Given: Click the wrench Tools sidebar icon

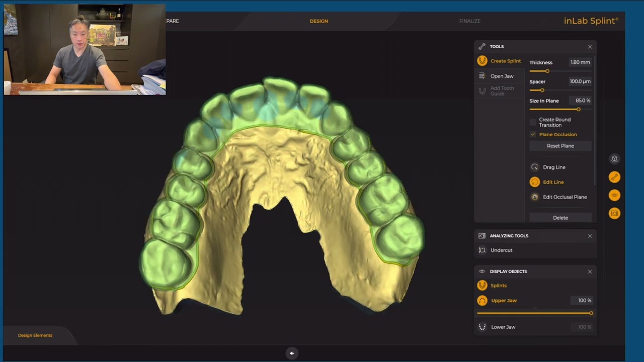Looking at the screenshot, I should click(x=614, y=177).
